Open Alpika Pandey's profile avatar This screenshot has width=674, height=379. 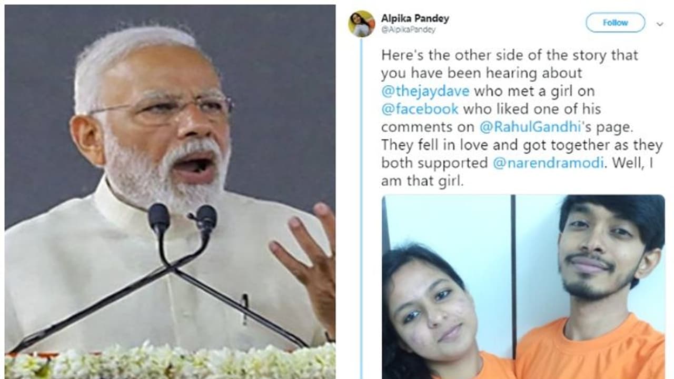pyautogui.click(x=361, y=23)
